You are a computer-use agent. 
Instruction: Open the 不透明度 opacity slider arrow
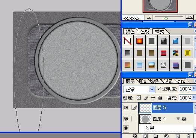(x=194, y=88)
